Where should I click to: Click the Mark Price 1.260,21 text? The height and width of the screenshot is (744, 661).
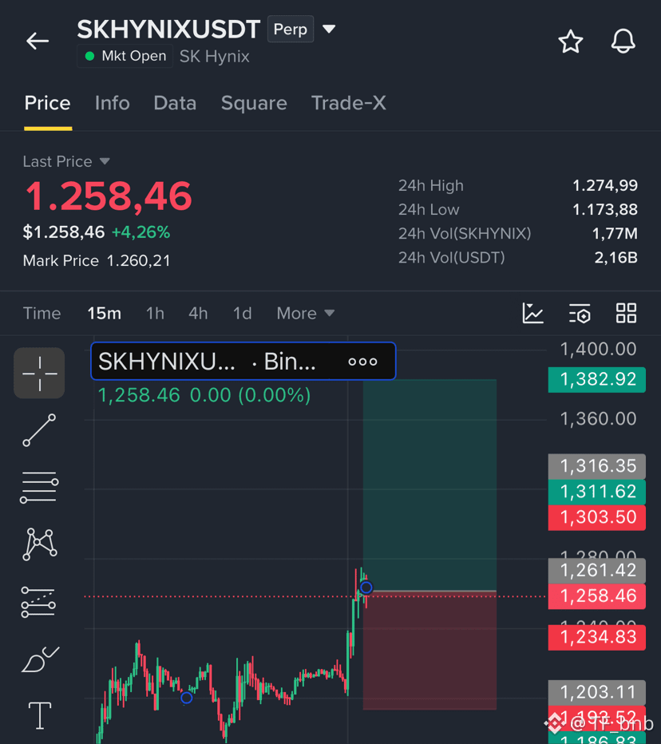click(97, 260)
